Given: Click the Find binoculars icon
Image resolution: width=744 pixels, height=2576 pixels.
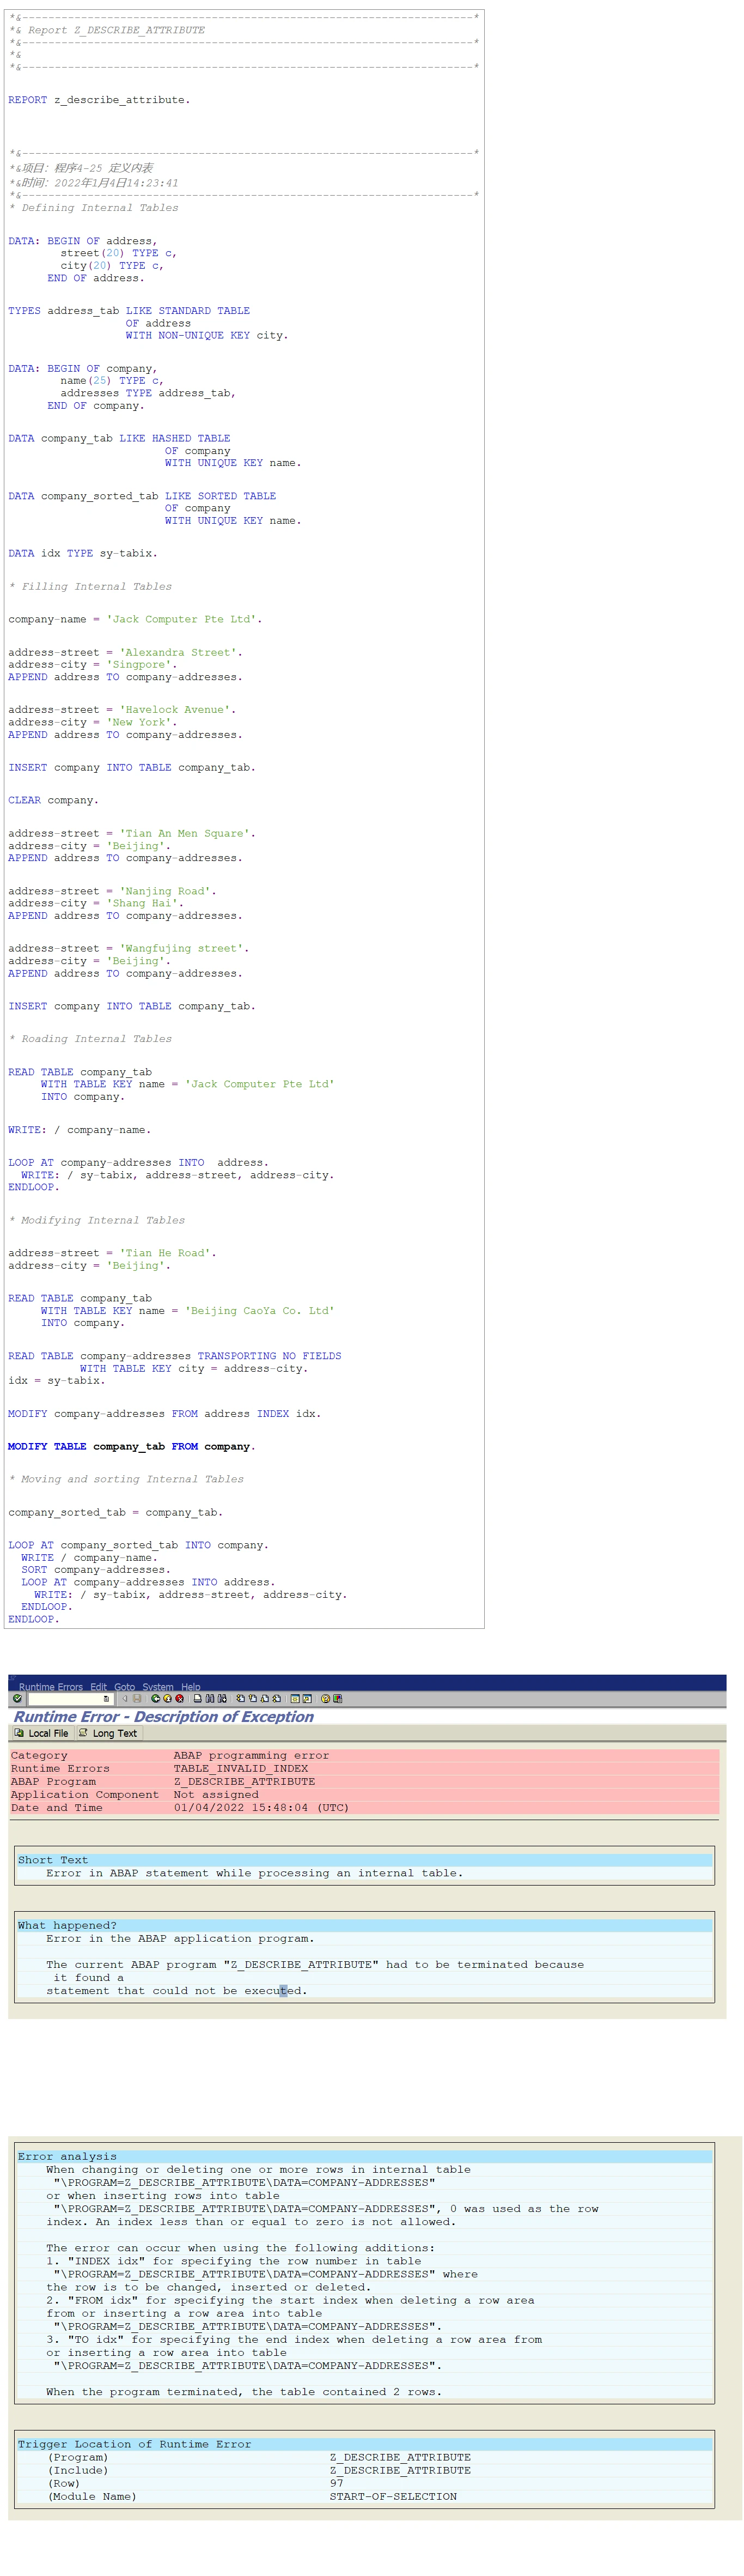Looking at the screenshot, I should point(210,1699).
